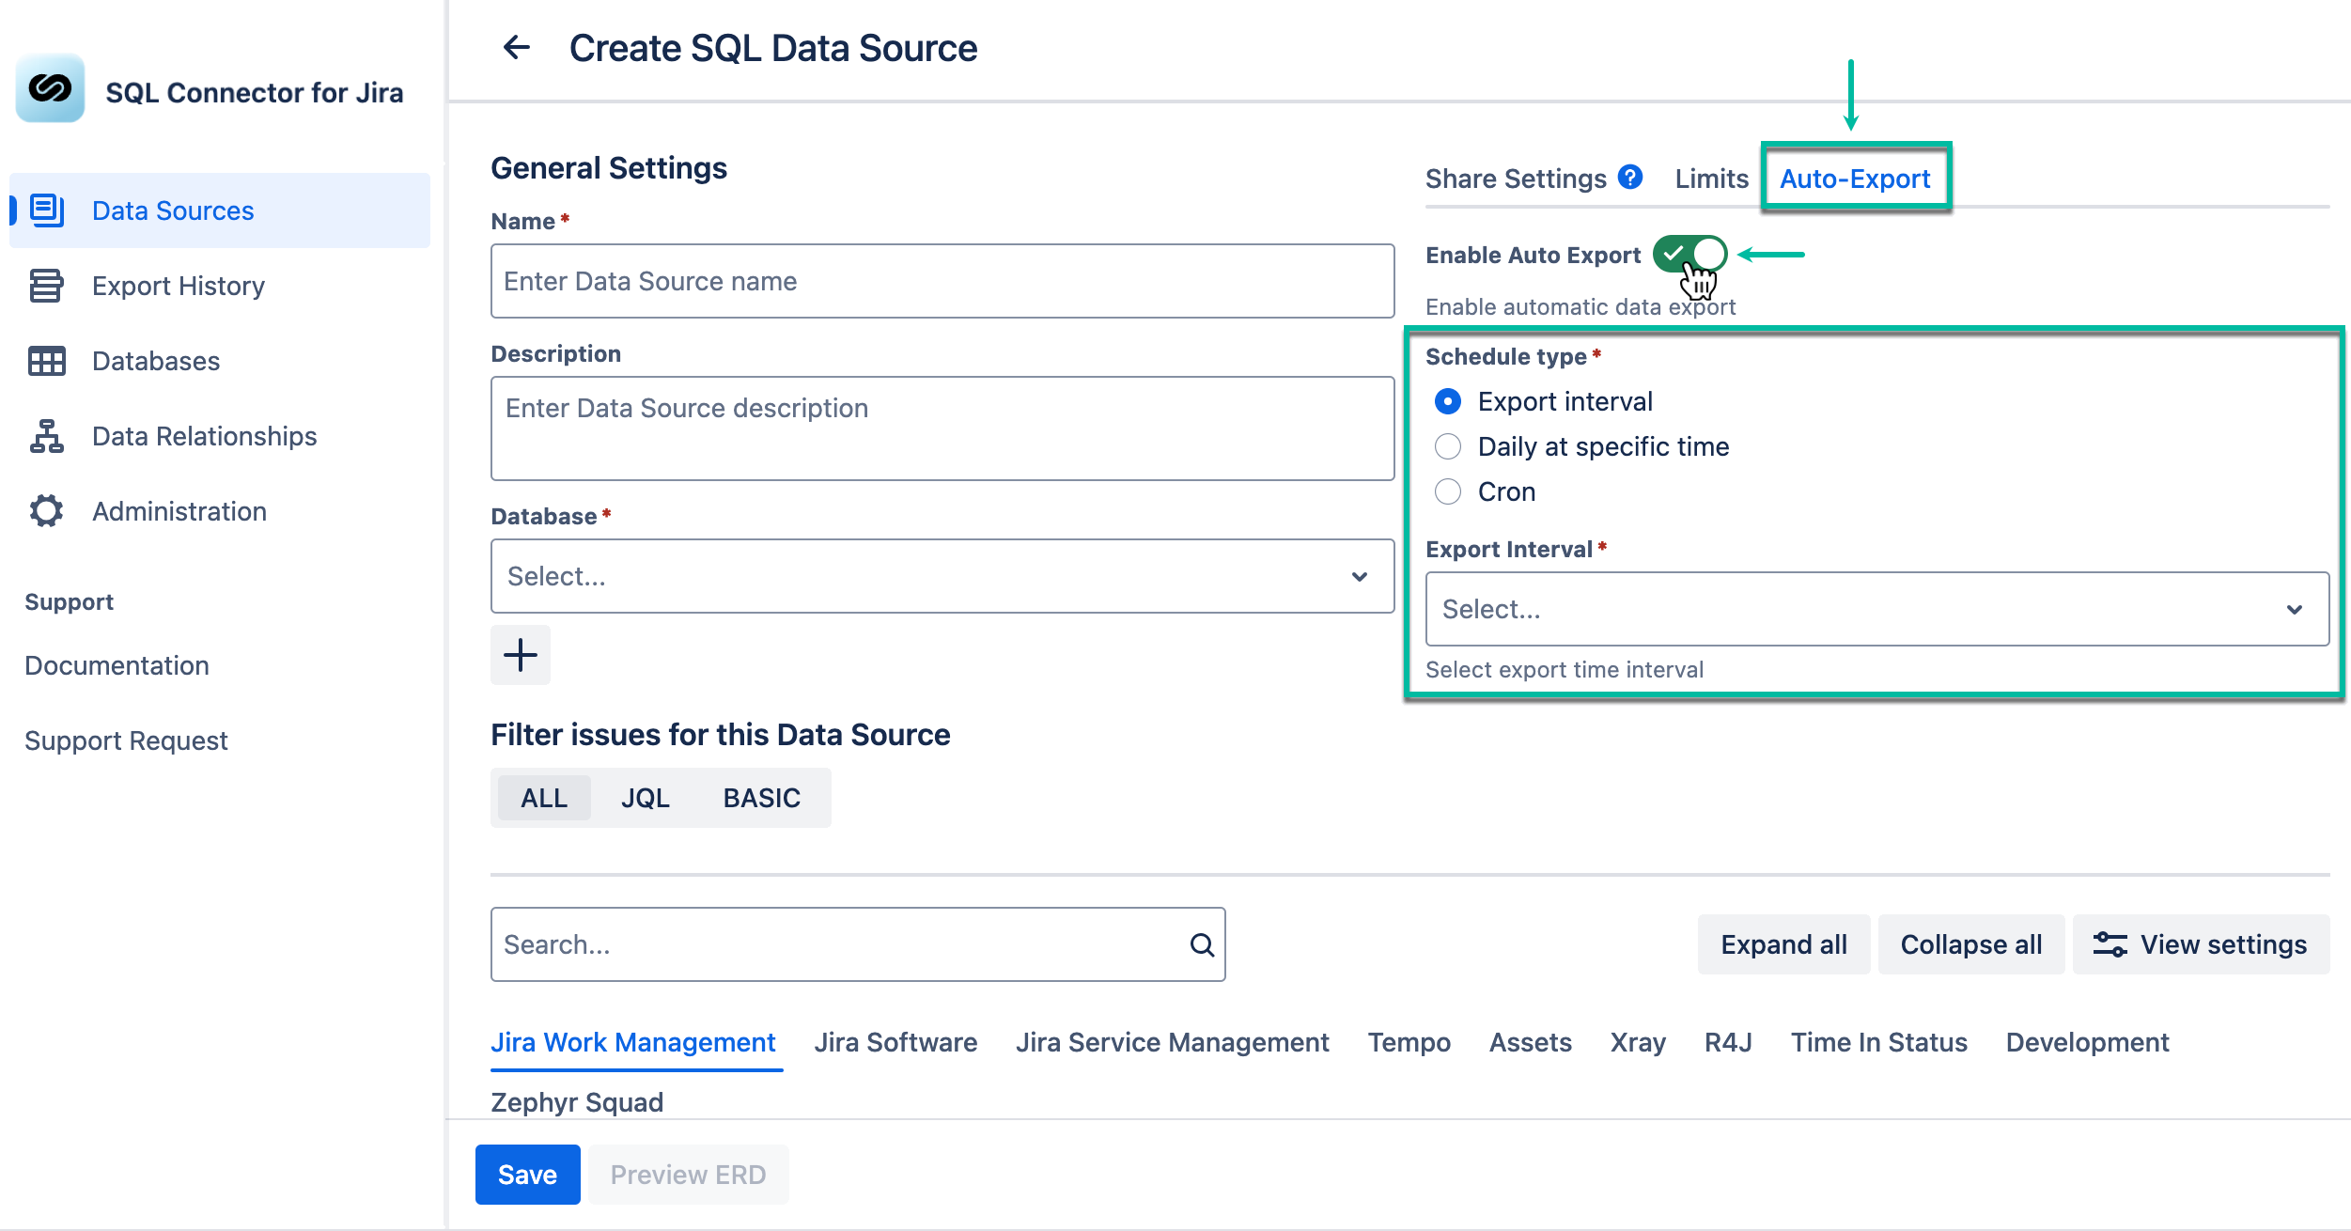Image resolution: width=2351 pixels, height=1231 pixels.
Task: Choose Daily at specific time schedule
Action: 1448,446
